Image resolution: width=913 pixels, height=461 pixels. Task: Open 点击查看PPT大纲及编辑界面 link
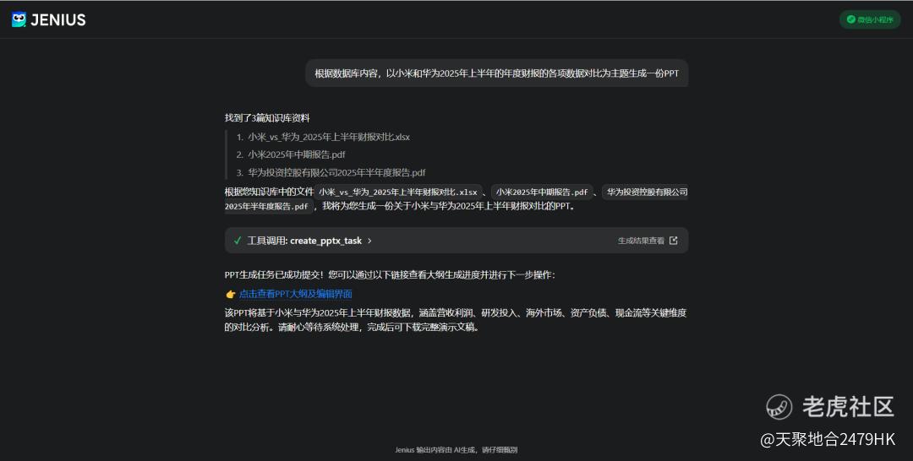(x=295, y=294)
